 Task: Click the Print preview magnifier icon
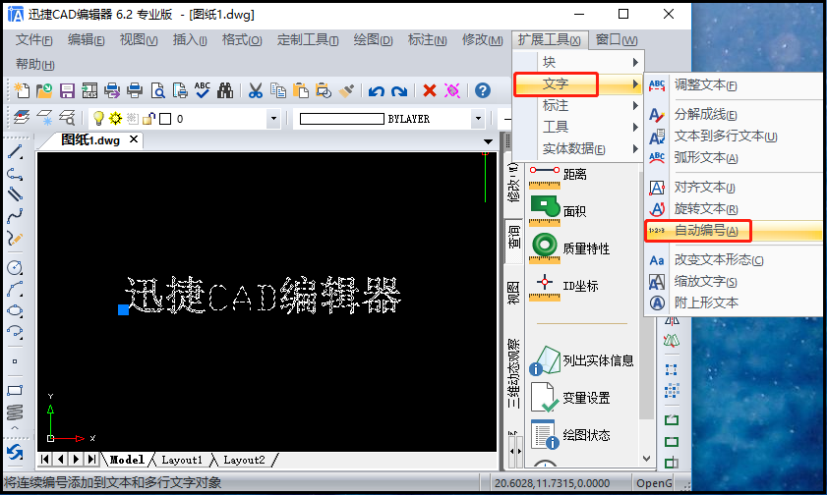157,90
